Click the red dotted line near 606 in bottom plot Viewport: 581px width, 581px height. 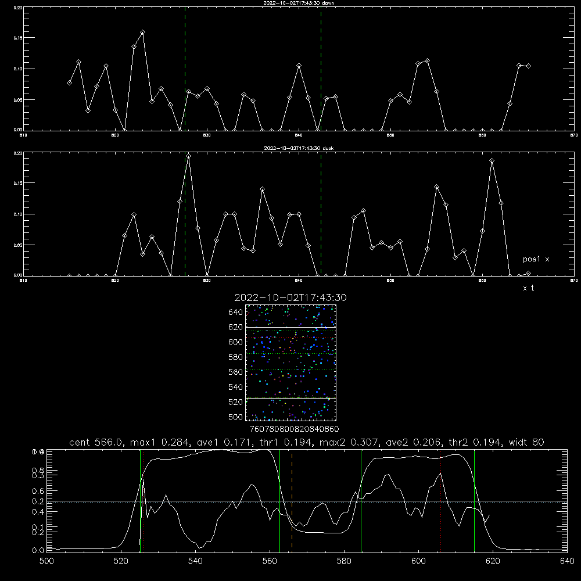440,501
